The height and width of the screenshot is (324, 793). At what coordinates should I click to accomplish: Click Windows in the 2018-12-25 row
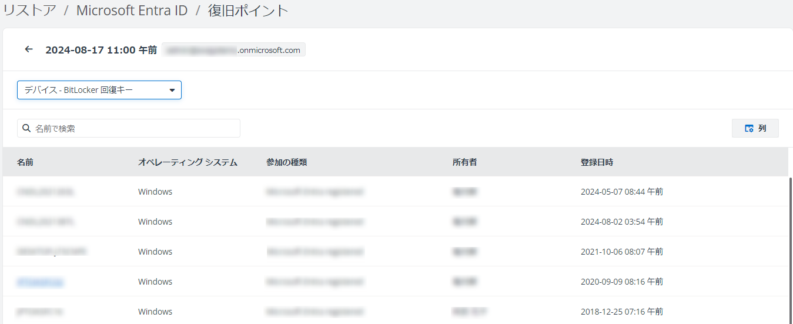(x=155, y=312)
